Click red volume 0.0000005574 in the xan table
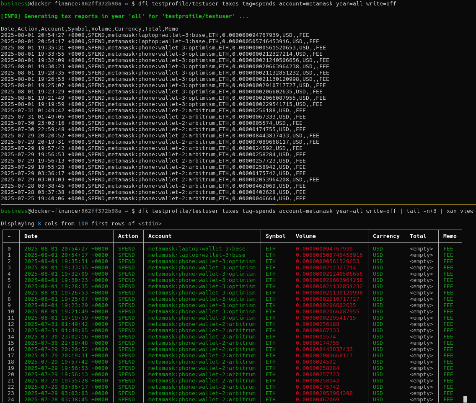 point(316,337)
